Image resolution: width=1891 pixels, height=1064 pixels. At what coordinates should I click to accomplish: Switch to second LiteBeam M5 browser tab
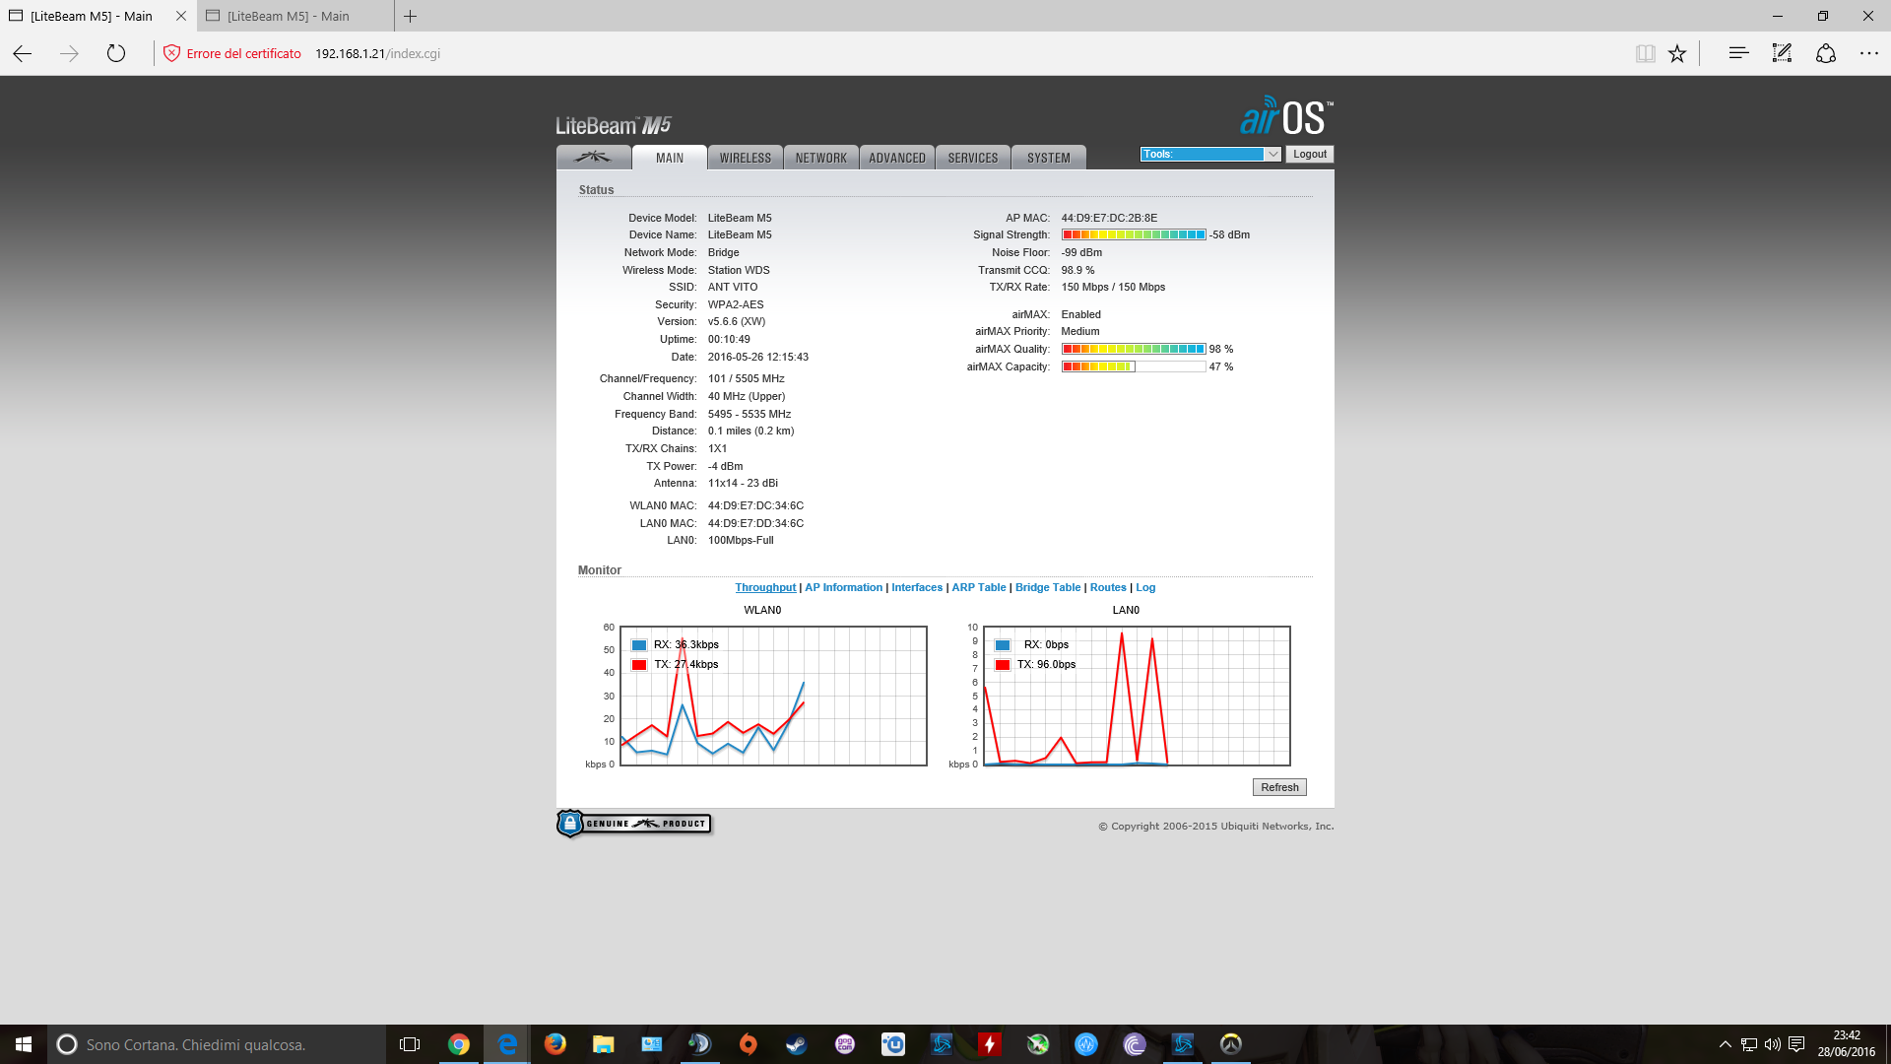295,16
